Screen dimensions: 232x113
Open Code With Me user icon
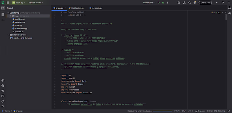coord(184,3)
